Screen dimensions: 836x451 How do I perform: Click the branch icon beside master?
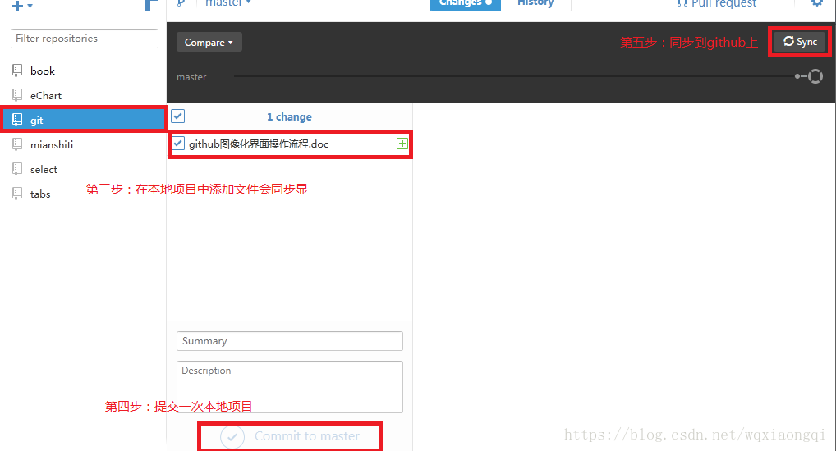coord(181,2)
